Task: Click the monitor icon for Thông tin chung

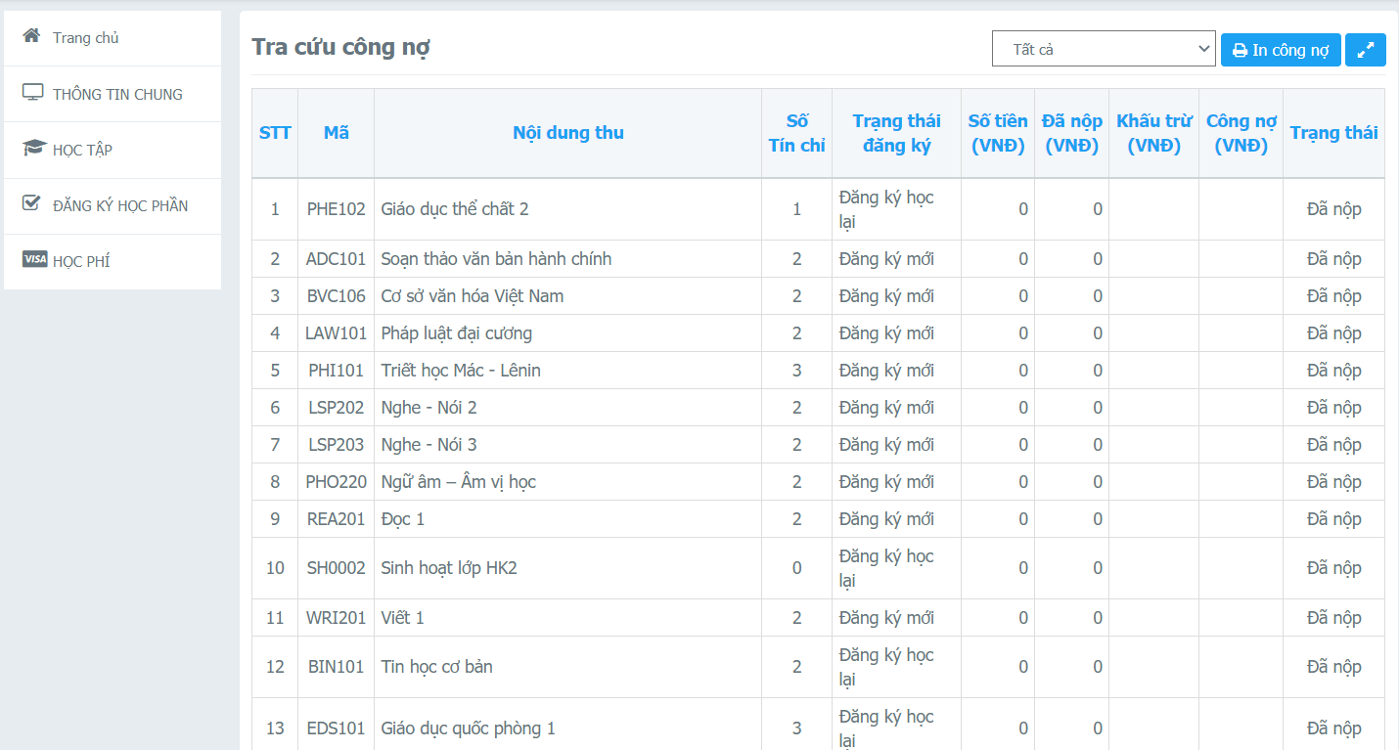Action: tap(33, 93)
